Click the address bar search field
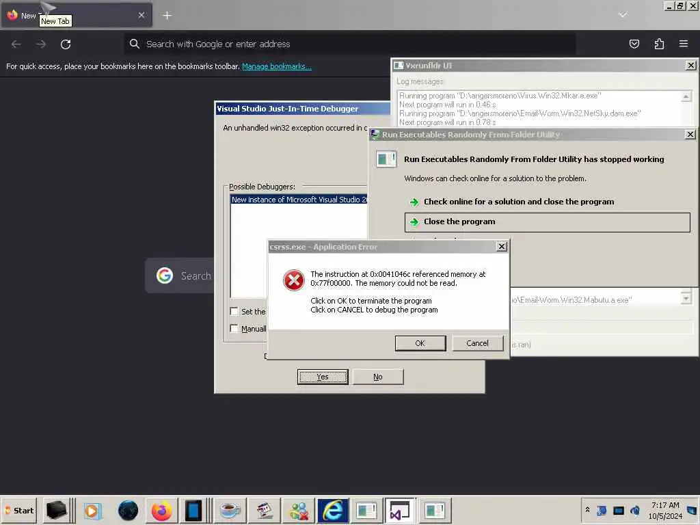The image size is (700, 525). coord(349,44)
